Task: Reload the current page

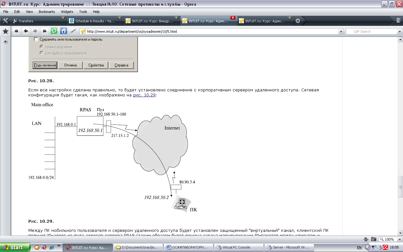Action: pyautogui.click(x=54, y=31)
